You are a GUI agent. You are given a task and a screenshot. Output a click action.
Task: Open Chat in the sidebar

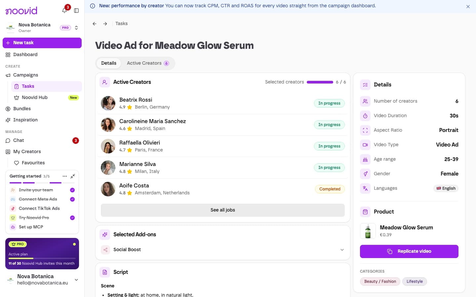click(x=42, y=140)
